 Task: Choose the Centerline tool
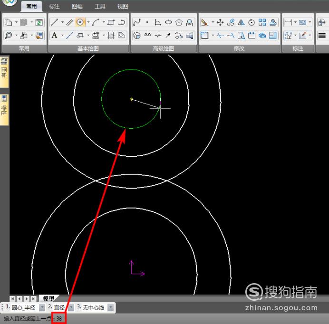click(70, 35)
